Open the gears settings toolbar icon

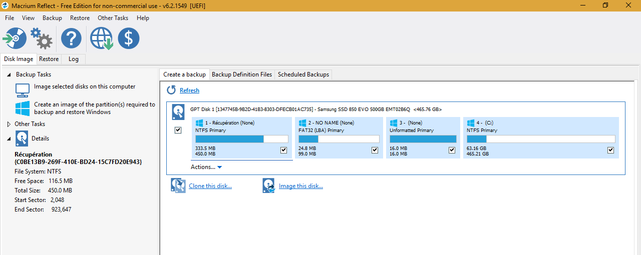point(42,38)
